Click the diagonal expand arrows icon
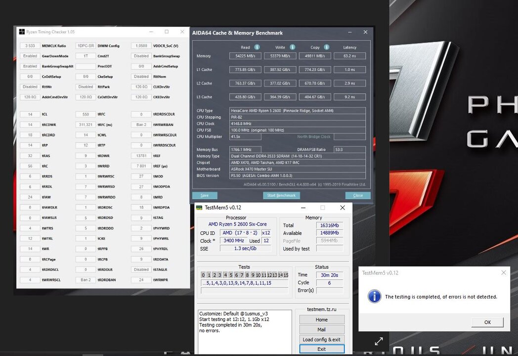This screenshot has width=518, height=356. pos(379,341)
